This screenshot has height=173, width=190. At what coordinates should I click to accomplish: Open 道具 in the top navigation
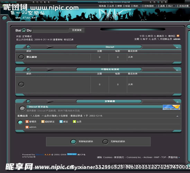[x=162, y=6]
